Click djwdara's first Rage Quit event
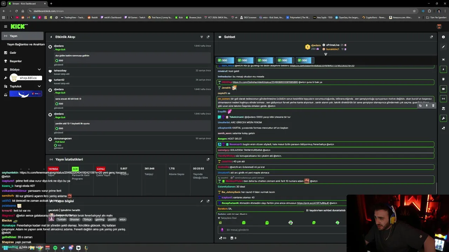Viewport: 449px width, 252px height. [x=129, y=55]
